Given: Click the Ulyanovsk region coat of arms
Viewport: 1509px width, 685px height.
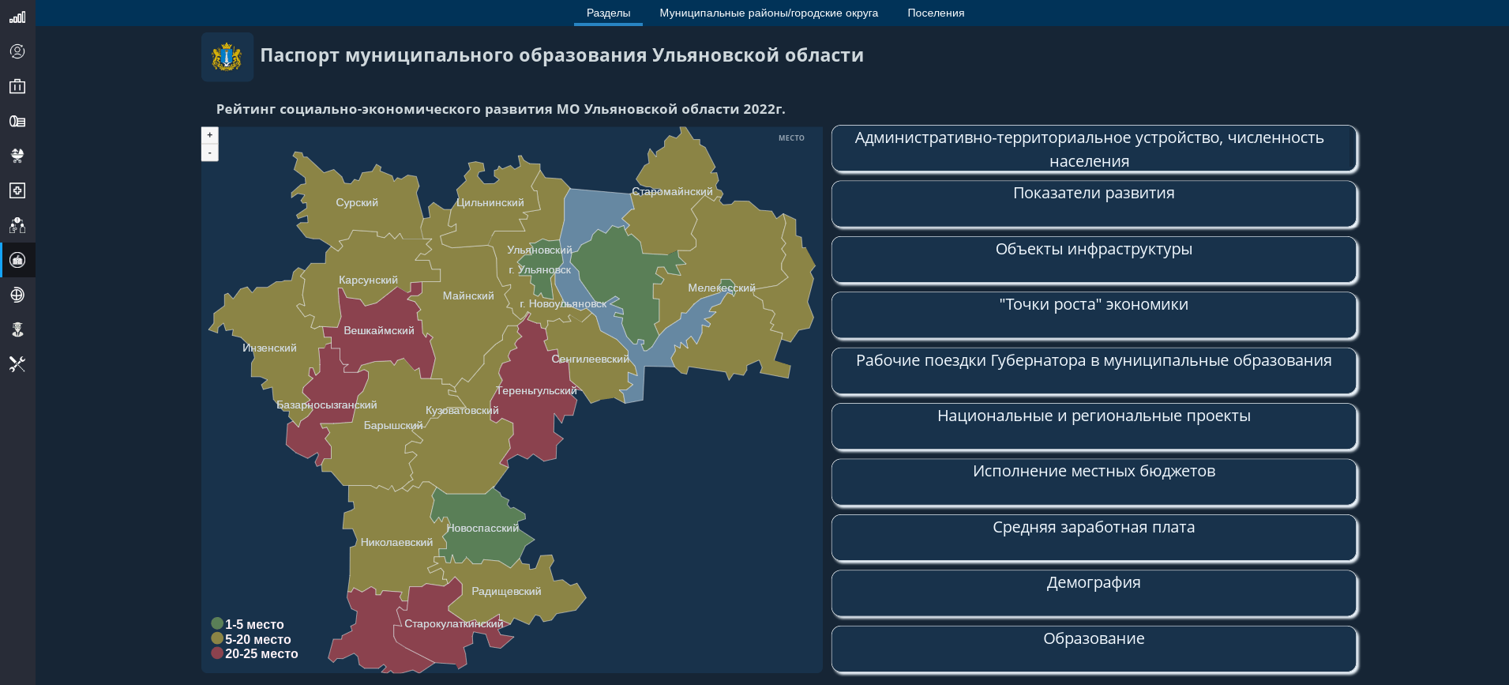Looking at the screenshot, I should pyautogui.click(x=227, y=57).
